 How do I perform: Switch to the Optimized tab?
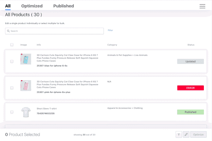tap(32, 6)
